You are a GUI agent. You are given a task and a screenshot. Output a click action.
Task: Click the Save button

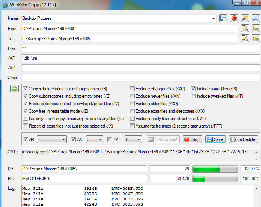(216, 139)
